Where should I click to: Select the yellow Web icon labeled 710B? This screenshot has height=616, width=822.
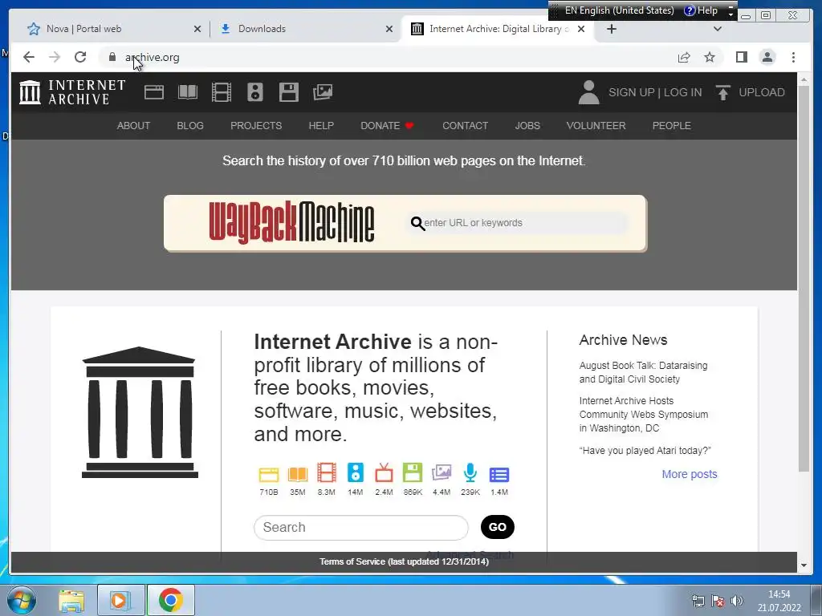point(269,474)
